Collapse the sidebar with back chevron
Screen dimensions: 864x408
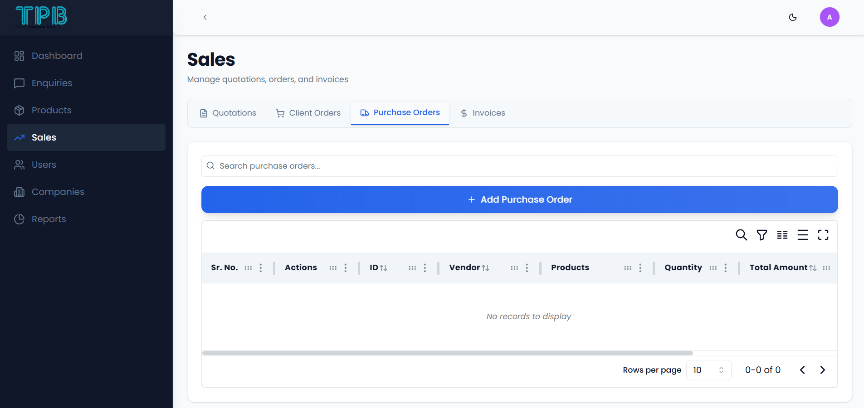coord(205,17)
